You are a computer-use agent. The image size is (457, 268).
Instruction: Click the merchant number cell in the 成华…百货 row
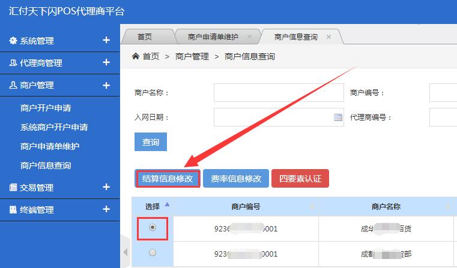[x=246, y=228]
